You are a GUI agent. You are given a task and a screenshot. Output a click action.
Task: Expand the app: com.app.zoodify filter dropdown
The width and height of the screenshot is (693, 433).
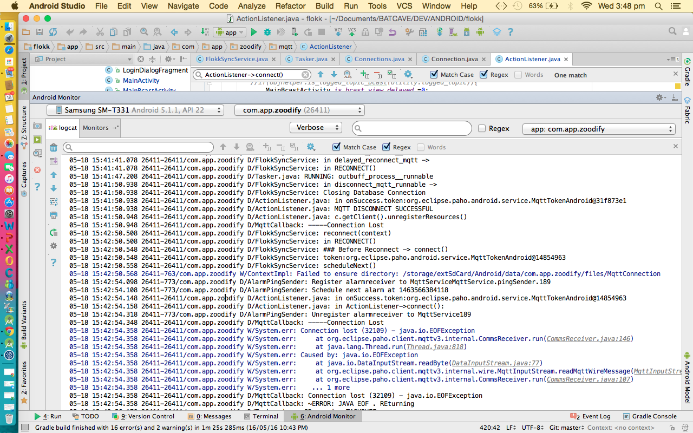(599, 129)
